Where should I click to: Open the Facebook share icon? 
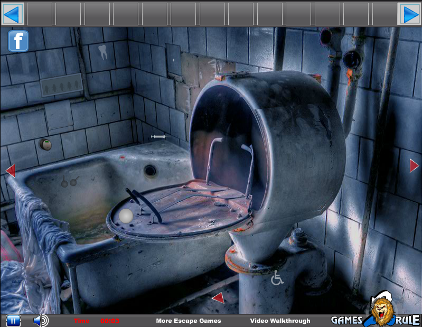[18, 41]
